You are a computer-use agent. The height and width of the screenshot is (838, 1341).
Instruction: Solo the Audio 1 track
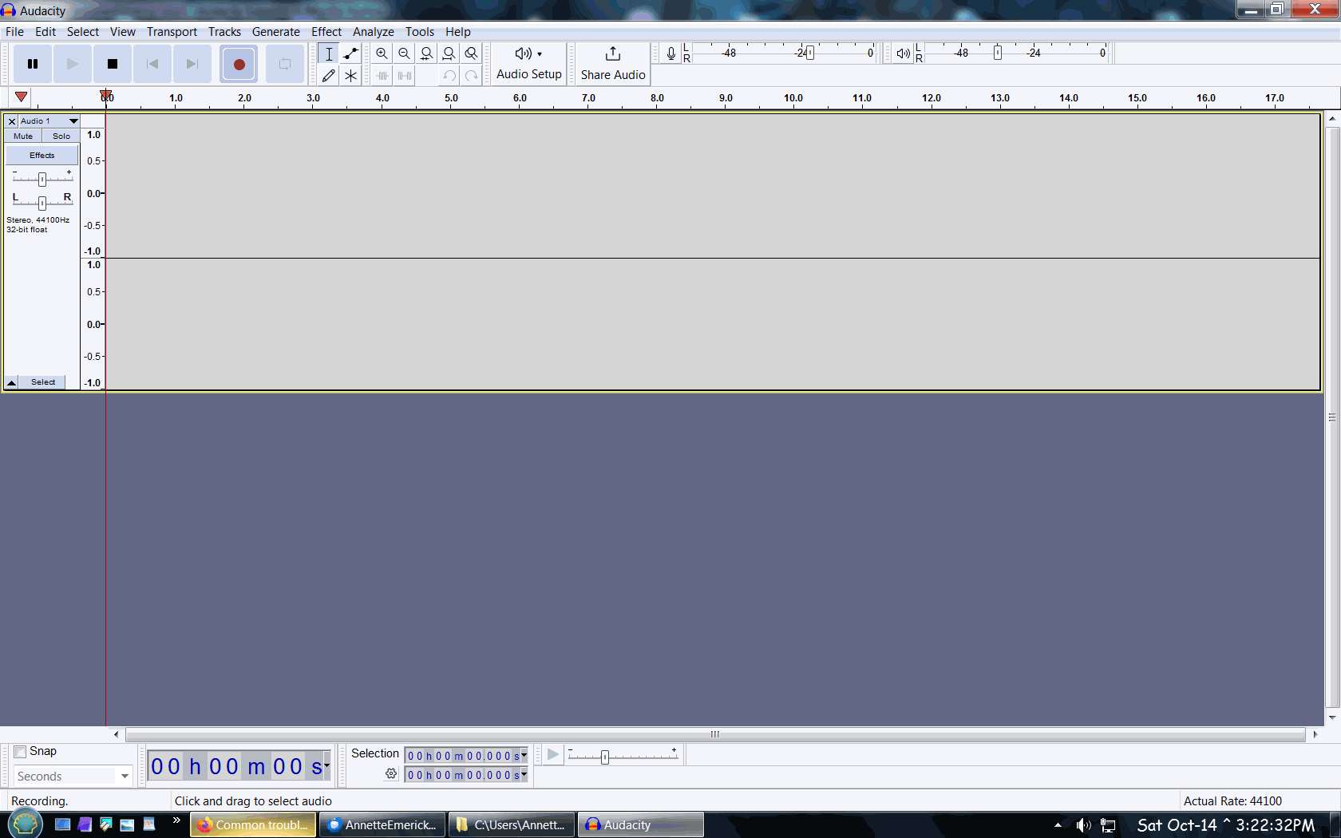pos(61,136)
